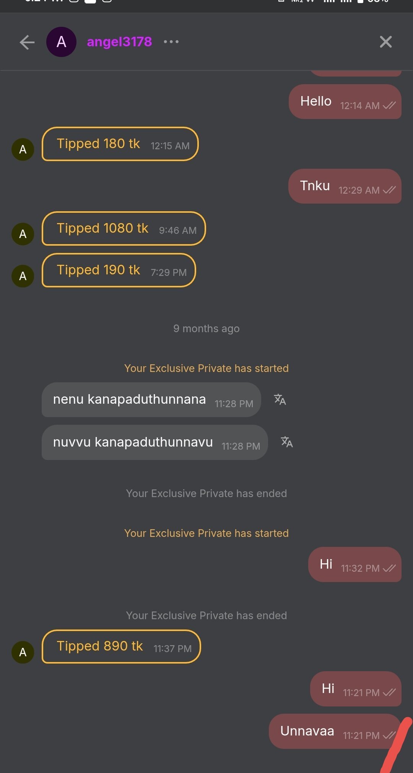Select the "Unnavaa" sent message
The width and height of the screenshot is (413, 773).
tap(335, 731)
